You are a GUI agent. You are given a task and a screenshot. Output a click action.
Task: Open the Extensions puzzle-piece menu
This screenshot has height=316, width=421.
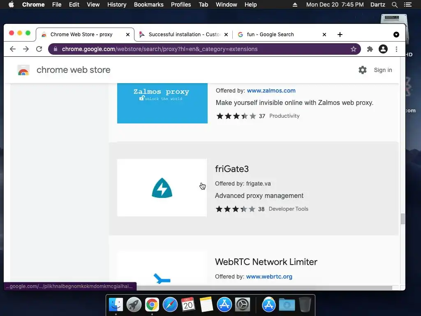(x=370, y=49)
